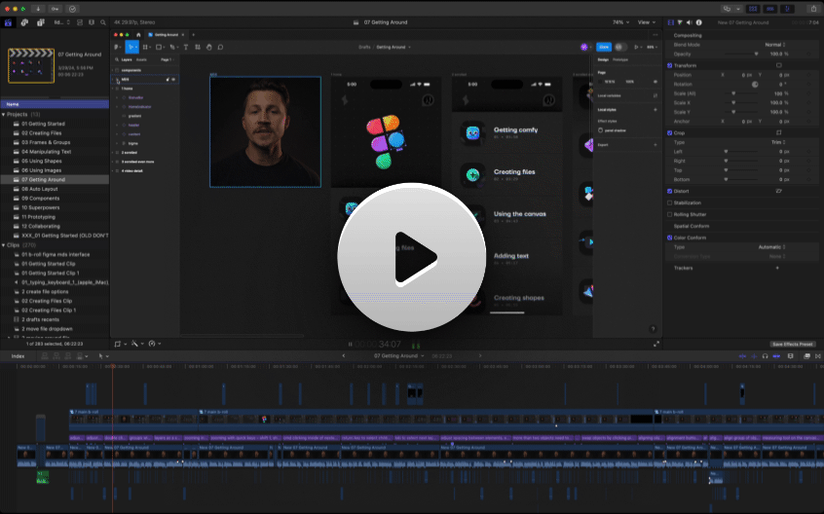Click the Save Effects Preset button
Image resolution: width=824 pixels, height=514 pixels.
pyautogui.click(x=791, y=344)
